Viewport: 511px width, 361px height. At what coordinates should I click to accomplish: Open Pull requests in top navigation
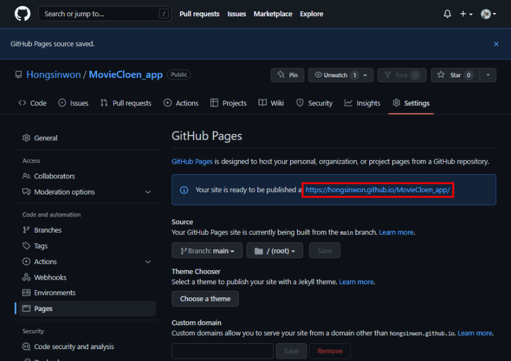199,14
